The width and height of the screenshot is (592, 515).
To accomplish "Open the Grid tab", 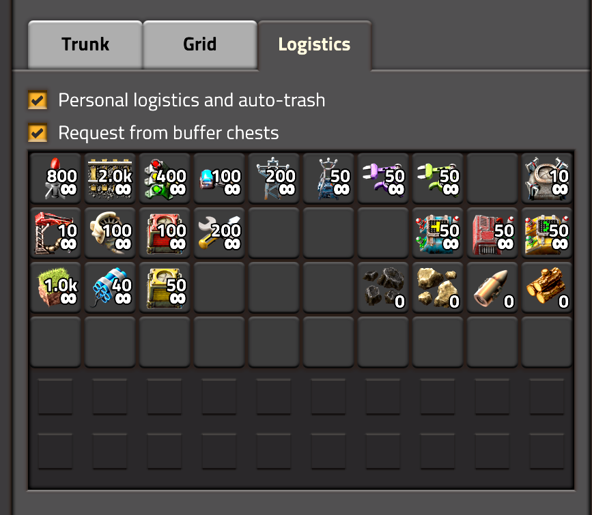I will tap(200, 44).
